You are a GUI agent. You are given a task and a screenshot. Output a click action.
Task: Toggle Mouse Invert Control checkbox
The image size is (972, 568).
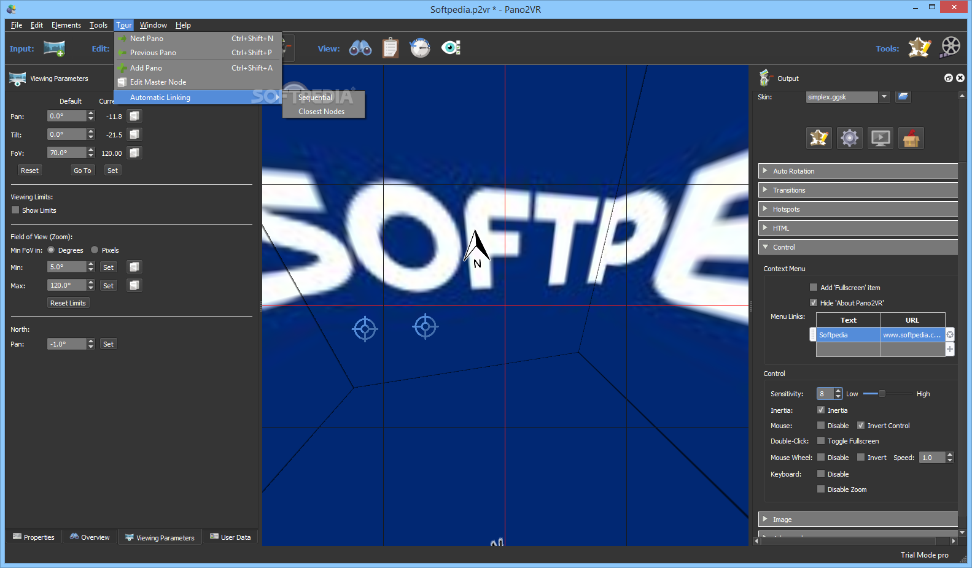point(861,425)
